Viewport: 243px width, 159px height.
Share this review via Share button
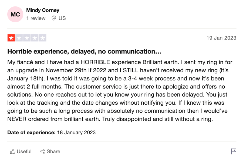tap(50, 151)
